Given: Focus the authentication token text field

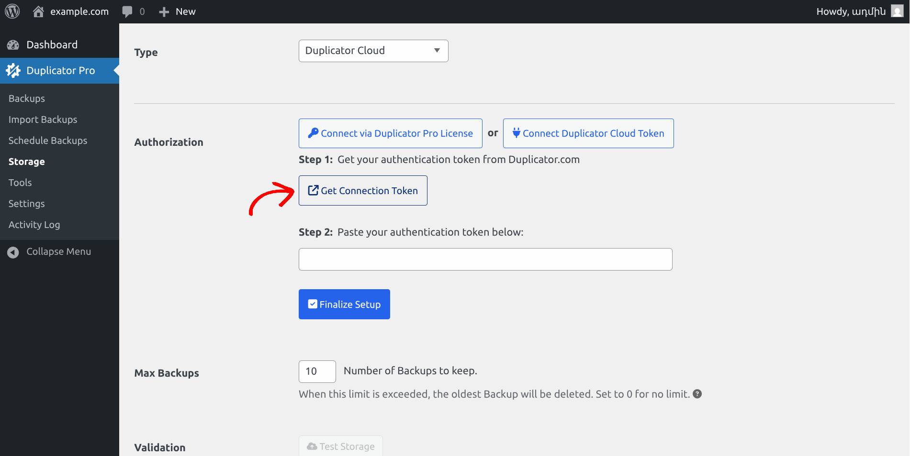Looking at the screenshot, I should [485, 259].
